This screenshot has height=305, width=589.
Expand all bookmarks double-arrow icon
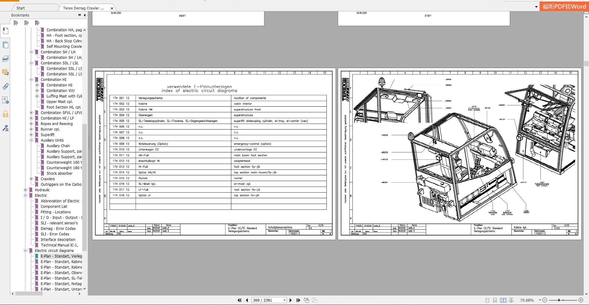(x=80, y=15)
